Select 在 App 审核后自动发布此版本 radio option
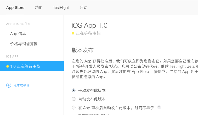 (x=73, y=108)
